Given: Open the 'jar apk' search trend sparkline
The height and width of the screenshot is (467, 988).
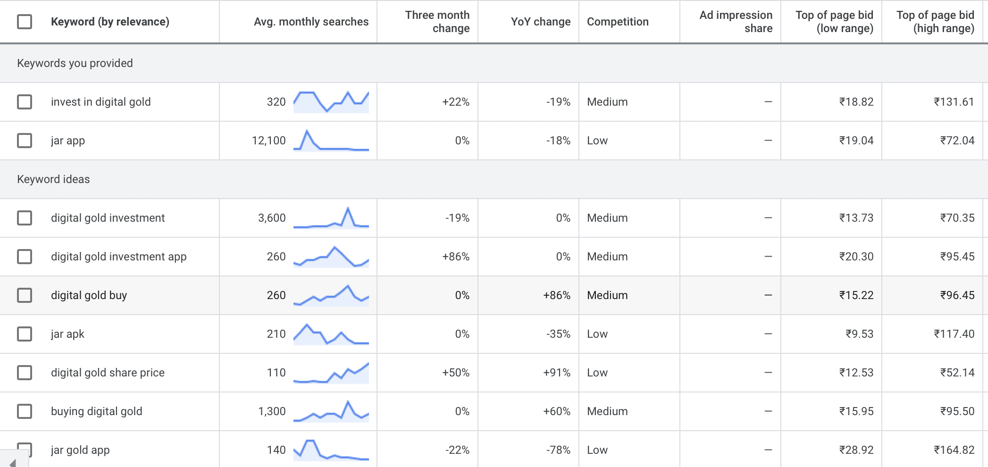Looking at the screenshot, I should tap(331, 334).
